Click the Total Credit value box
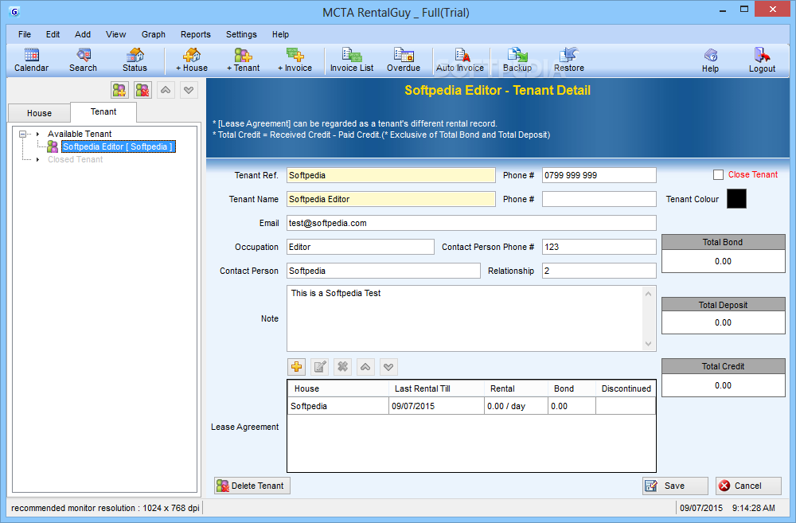The width and height of the screenshot is (796, 523). tap(724, 385)
